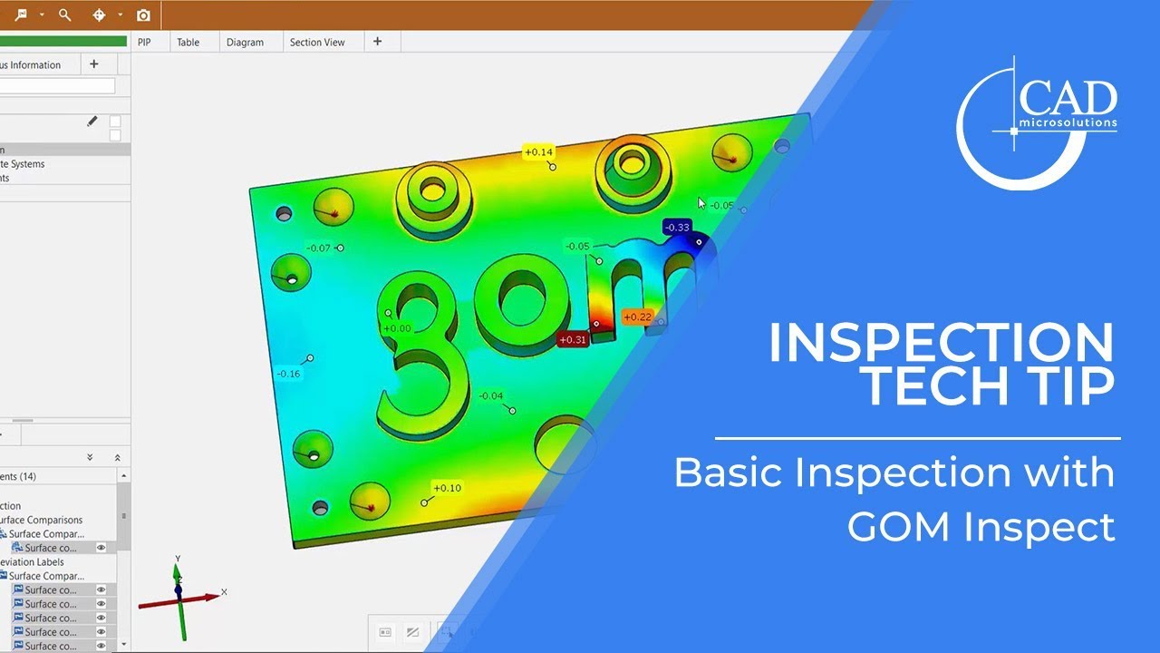
Task: Switch to the PIP tab
Action: tap(144, 42)
